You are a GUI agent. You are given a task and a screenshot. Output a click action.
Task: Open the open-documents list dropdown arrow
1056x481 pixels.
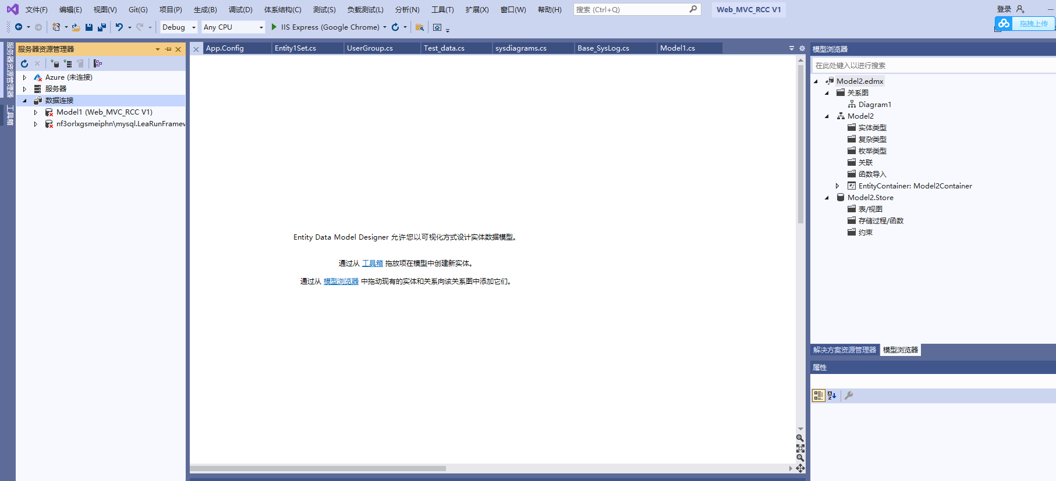coord(792,48)
